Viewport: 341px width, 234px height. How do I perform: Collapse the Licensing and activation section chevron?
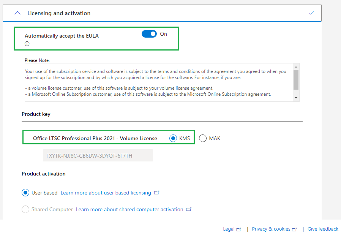pyautogui.click(x=17, y=13)
